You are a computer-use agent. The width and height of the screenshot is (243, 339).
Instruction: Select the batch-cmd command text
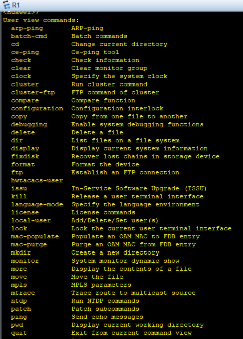click(x=29, y=36)
